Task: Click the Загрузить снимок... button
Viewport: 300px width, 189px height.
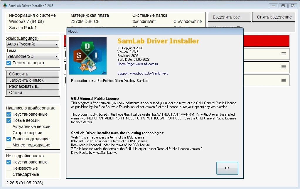Action: point(33,80)
